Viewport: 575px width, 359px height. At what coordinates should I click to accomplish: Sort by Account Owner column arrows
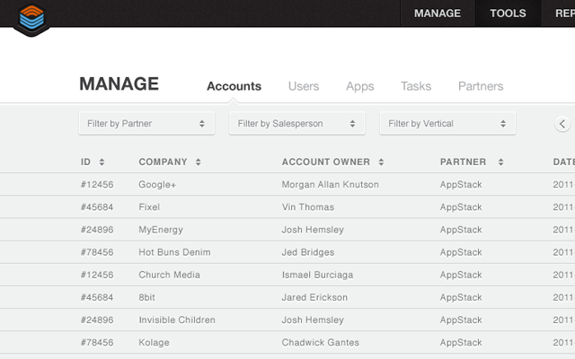click(381, 162)
